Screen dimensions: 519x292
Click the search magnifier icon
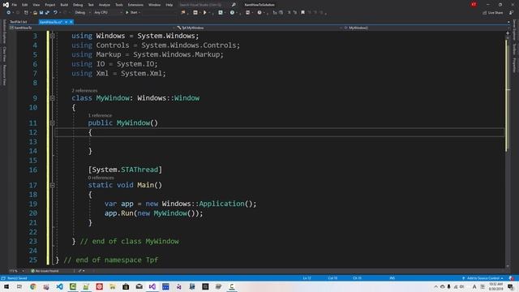coord(234,5)
